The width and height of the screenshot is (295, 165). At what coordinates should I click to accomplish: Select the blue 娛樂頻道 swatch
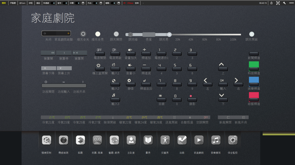[254, 81]
